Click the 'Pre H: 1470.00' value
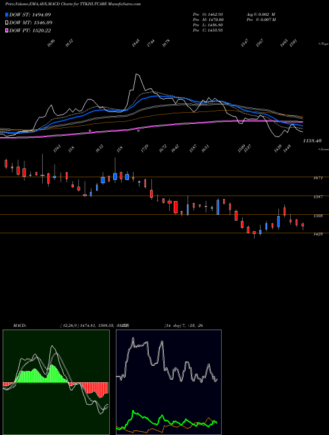 (x=208, y=20)
